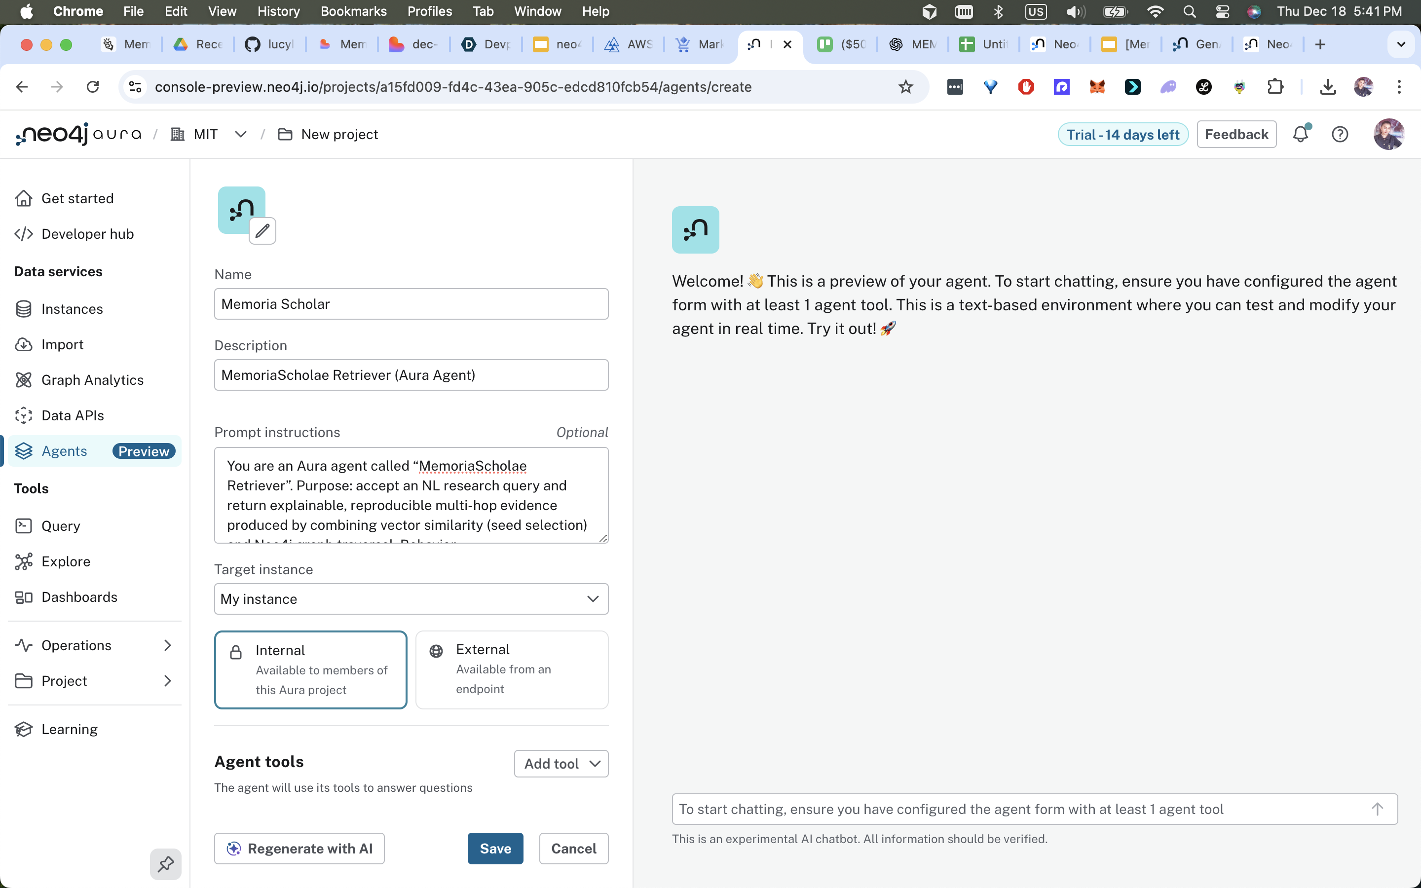The height and width of the screenshot is (888, 1421).
Task: Click Regenerate with AI
Action: (299, 849)
